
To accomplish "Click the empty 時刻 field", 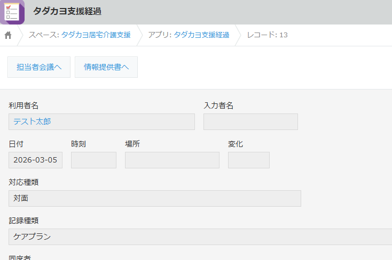I will (93, 160).
